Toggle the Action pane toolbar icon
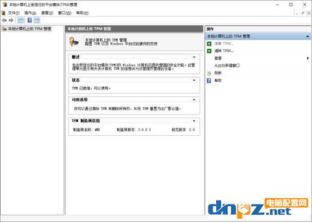 coord(37,20)
